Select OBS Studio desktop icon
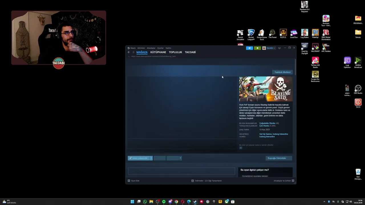The image size is (365, 205). (358, 90)
